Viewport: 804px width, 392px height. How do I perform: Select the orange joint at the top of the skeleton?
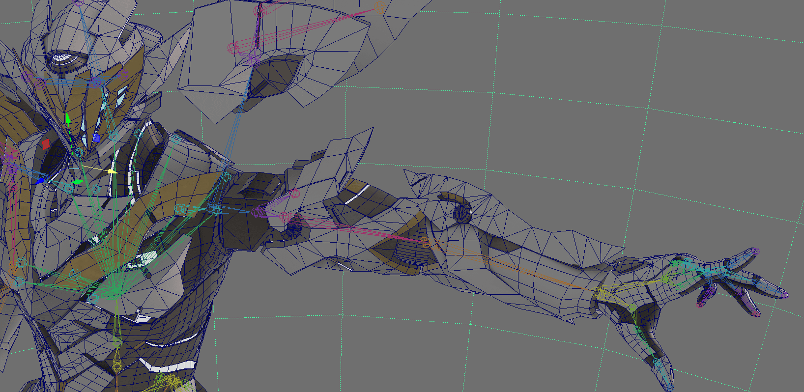[x=379, y=7]
